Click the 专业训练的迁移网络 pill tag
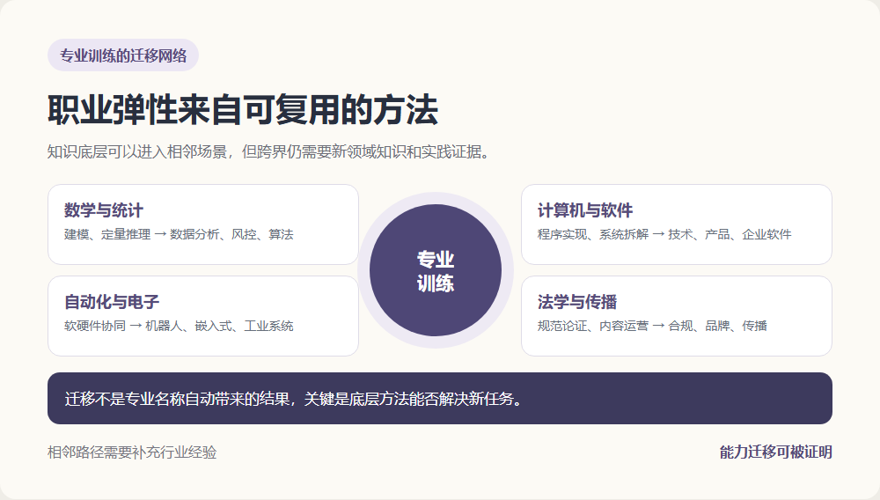 (x=123, y=55)
